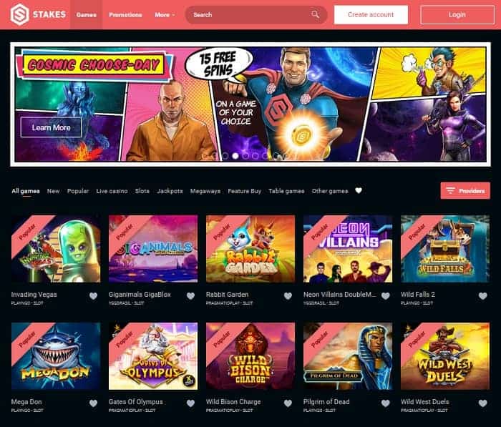
Task: Switch to the Live casino tab
Action: pyautogui.click(x=112, y=191)
